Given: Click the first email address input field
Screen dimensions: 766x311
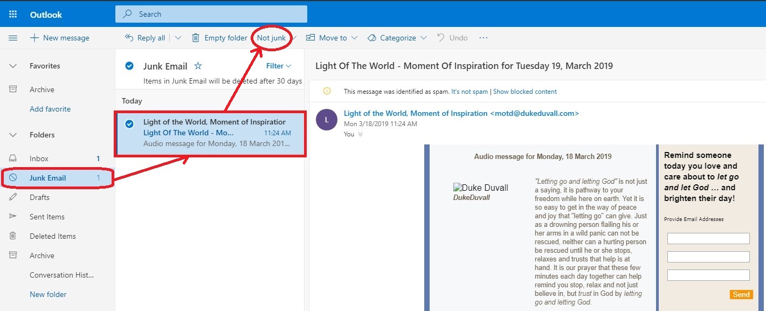Looking at the screenshot, I should point(708,238).
